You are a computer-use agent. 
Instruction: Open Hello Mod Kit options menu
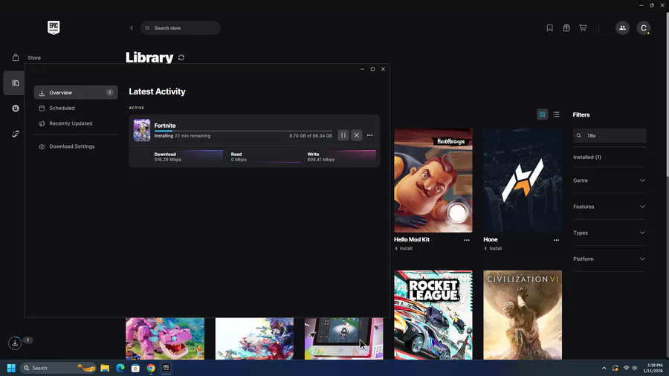(x=467, y=240)
